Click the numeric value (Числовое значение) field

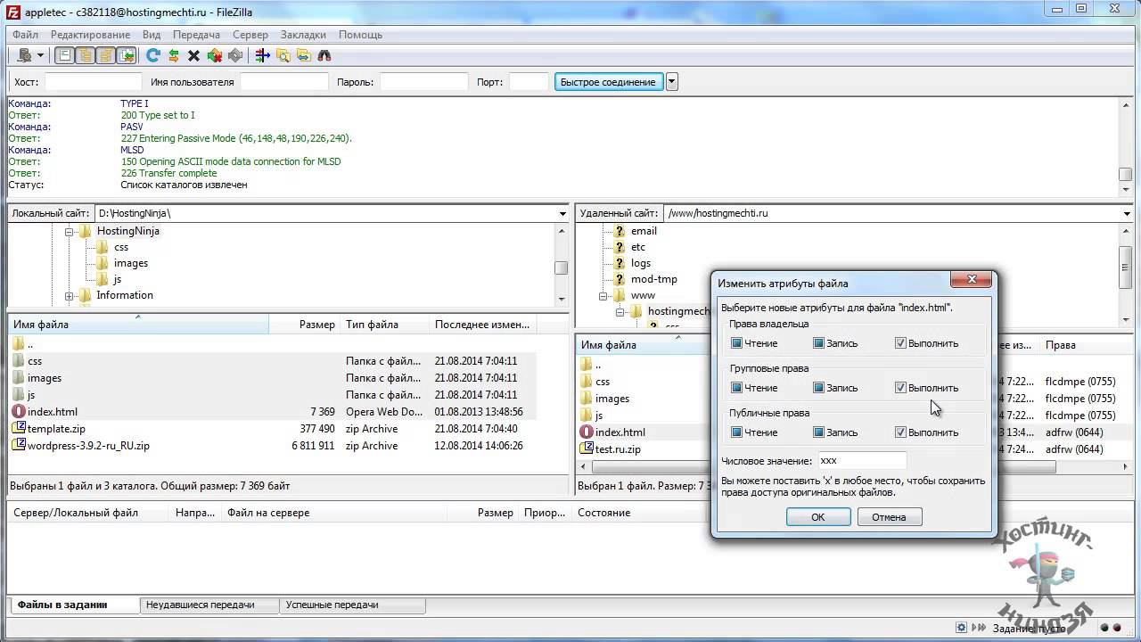pyautogui.click(x=861, y=461)
